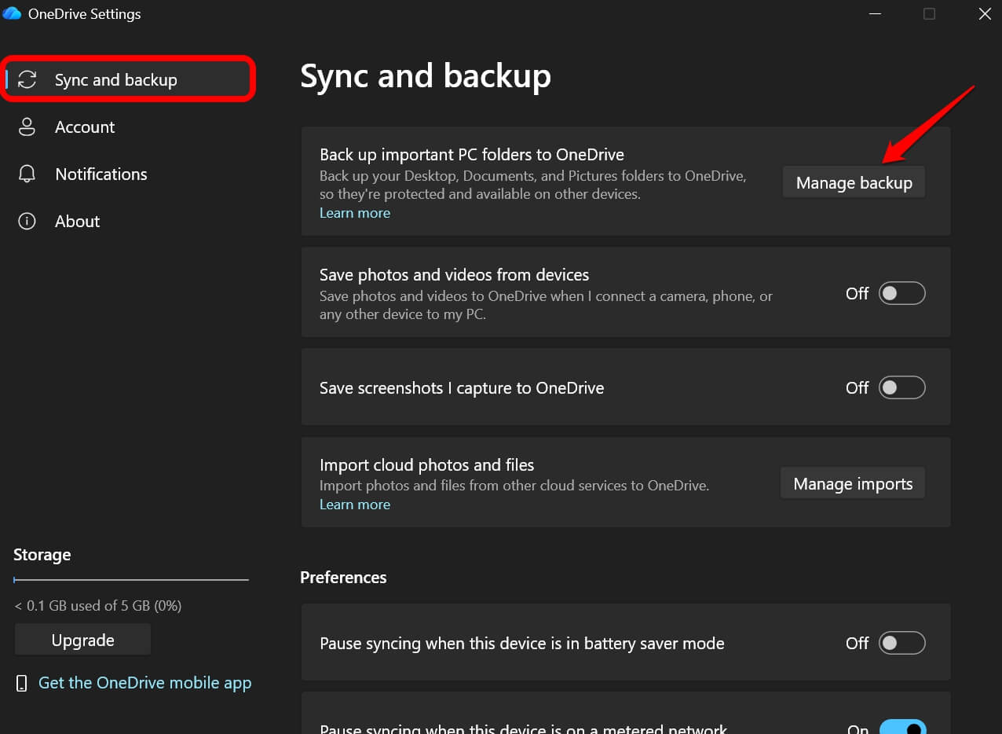Click the About info icon

pos(27,221)
